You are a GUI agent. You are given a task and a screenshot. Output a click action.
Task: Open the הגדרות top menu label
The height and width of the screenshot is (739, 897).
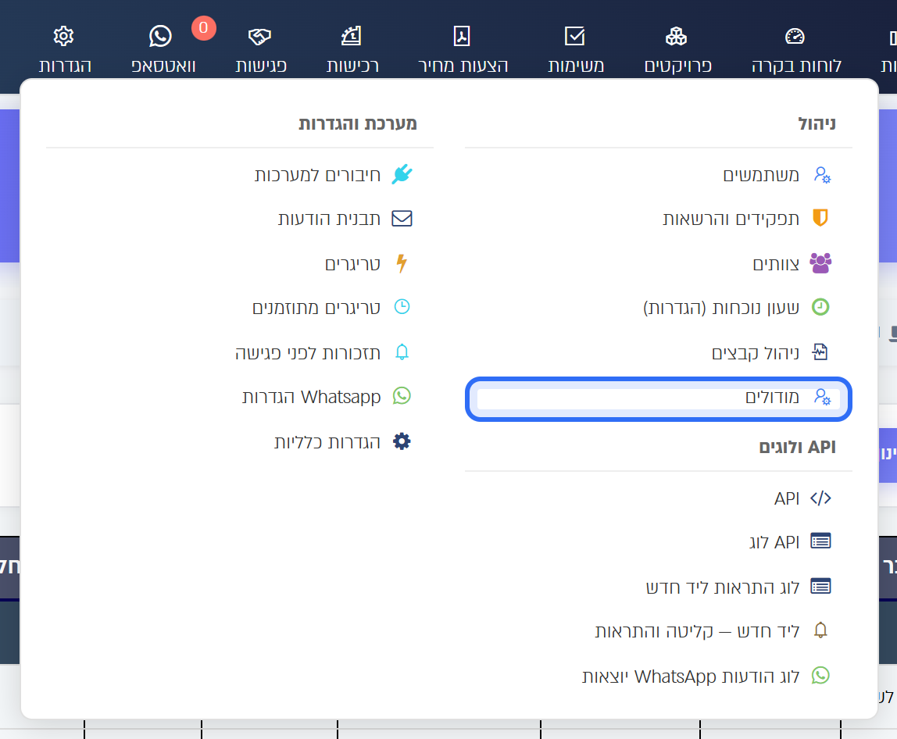point(65,66)
